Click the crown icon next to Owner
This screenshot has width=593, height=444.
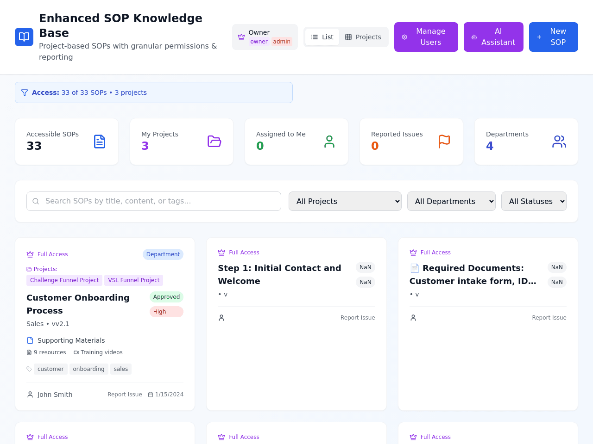click(x=241, y=37)
